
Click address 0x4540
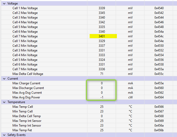coord(159,8)
